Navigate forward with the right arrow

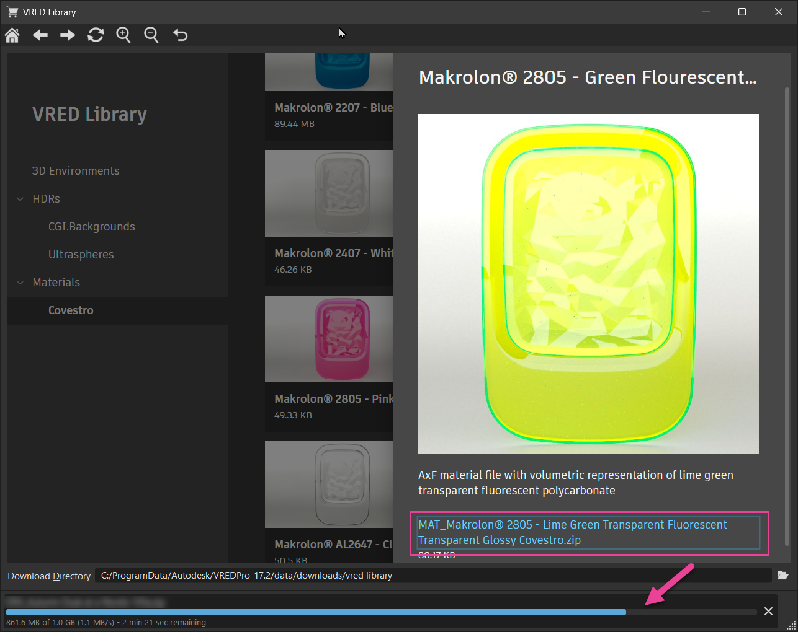(x=68, y=35)
